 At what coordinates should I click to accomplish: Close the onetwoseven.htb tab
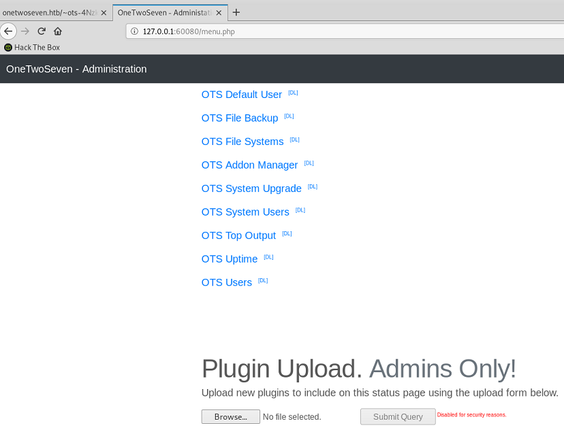(x=104, y=12)
